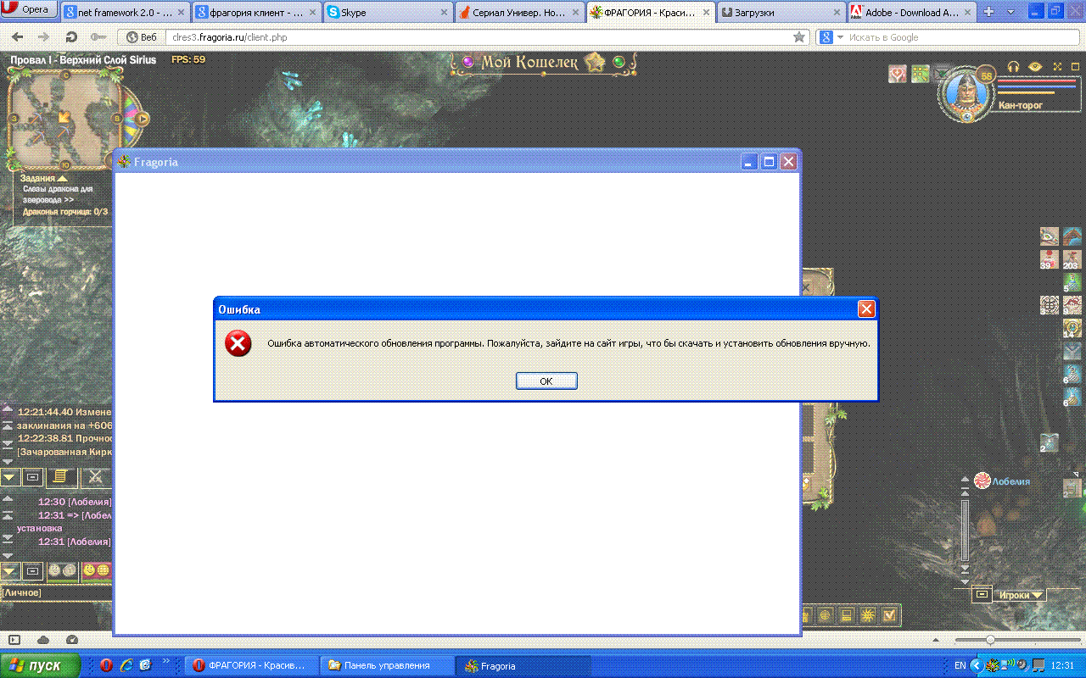This screenshot has width=1086, height=678.
Task: Close the Ошибка error dialog
Action: [866, 309]
